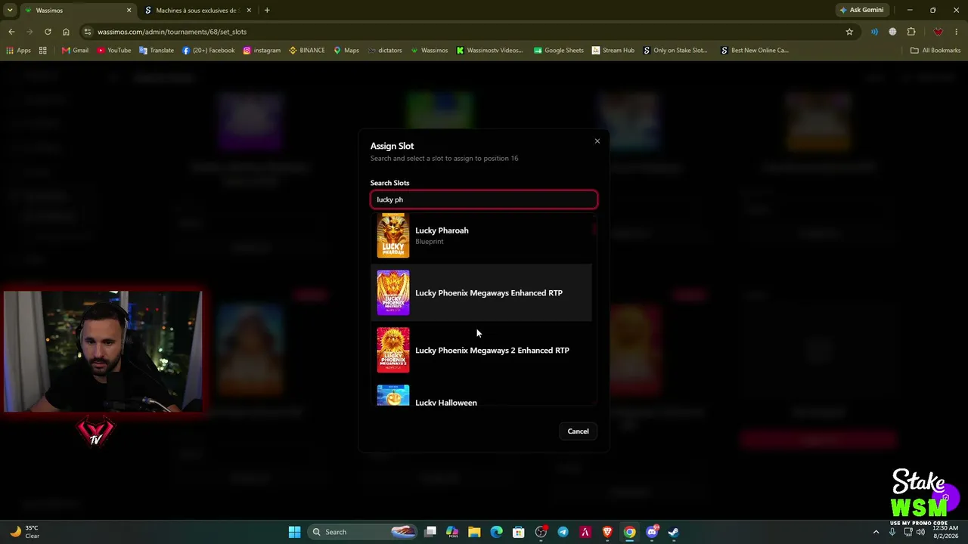The image size is (968, 544).
Task: Click the address bar URL
Action: pos(172,32)
